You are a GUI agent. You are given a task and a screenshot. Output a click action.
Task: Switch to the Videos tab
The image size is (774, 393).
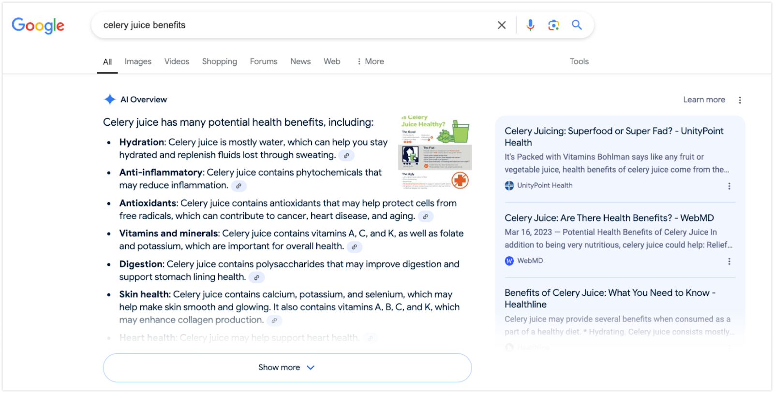(x=177, y=61)
